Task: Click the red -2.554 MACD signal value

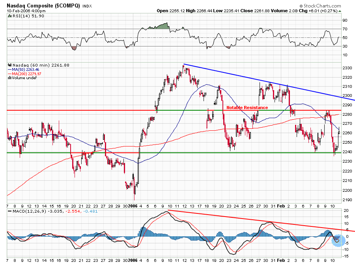Action: [x=73, y=211]
